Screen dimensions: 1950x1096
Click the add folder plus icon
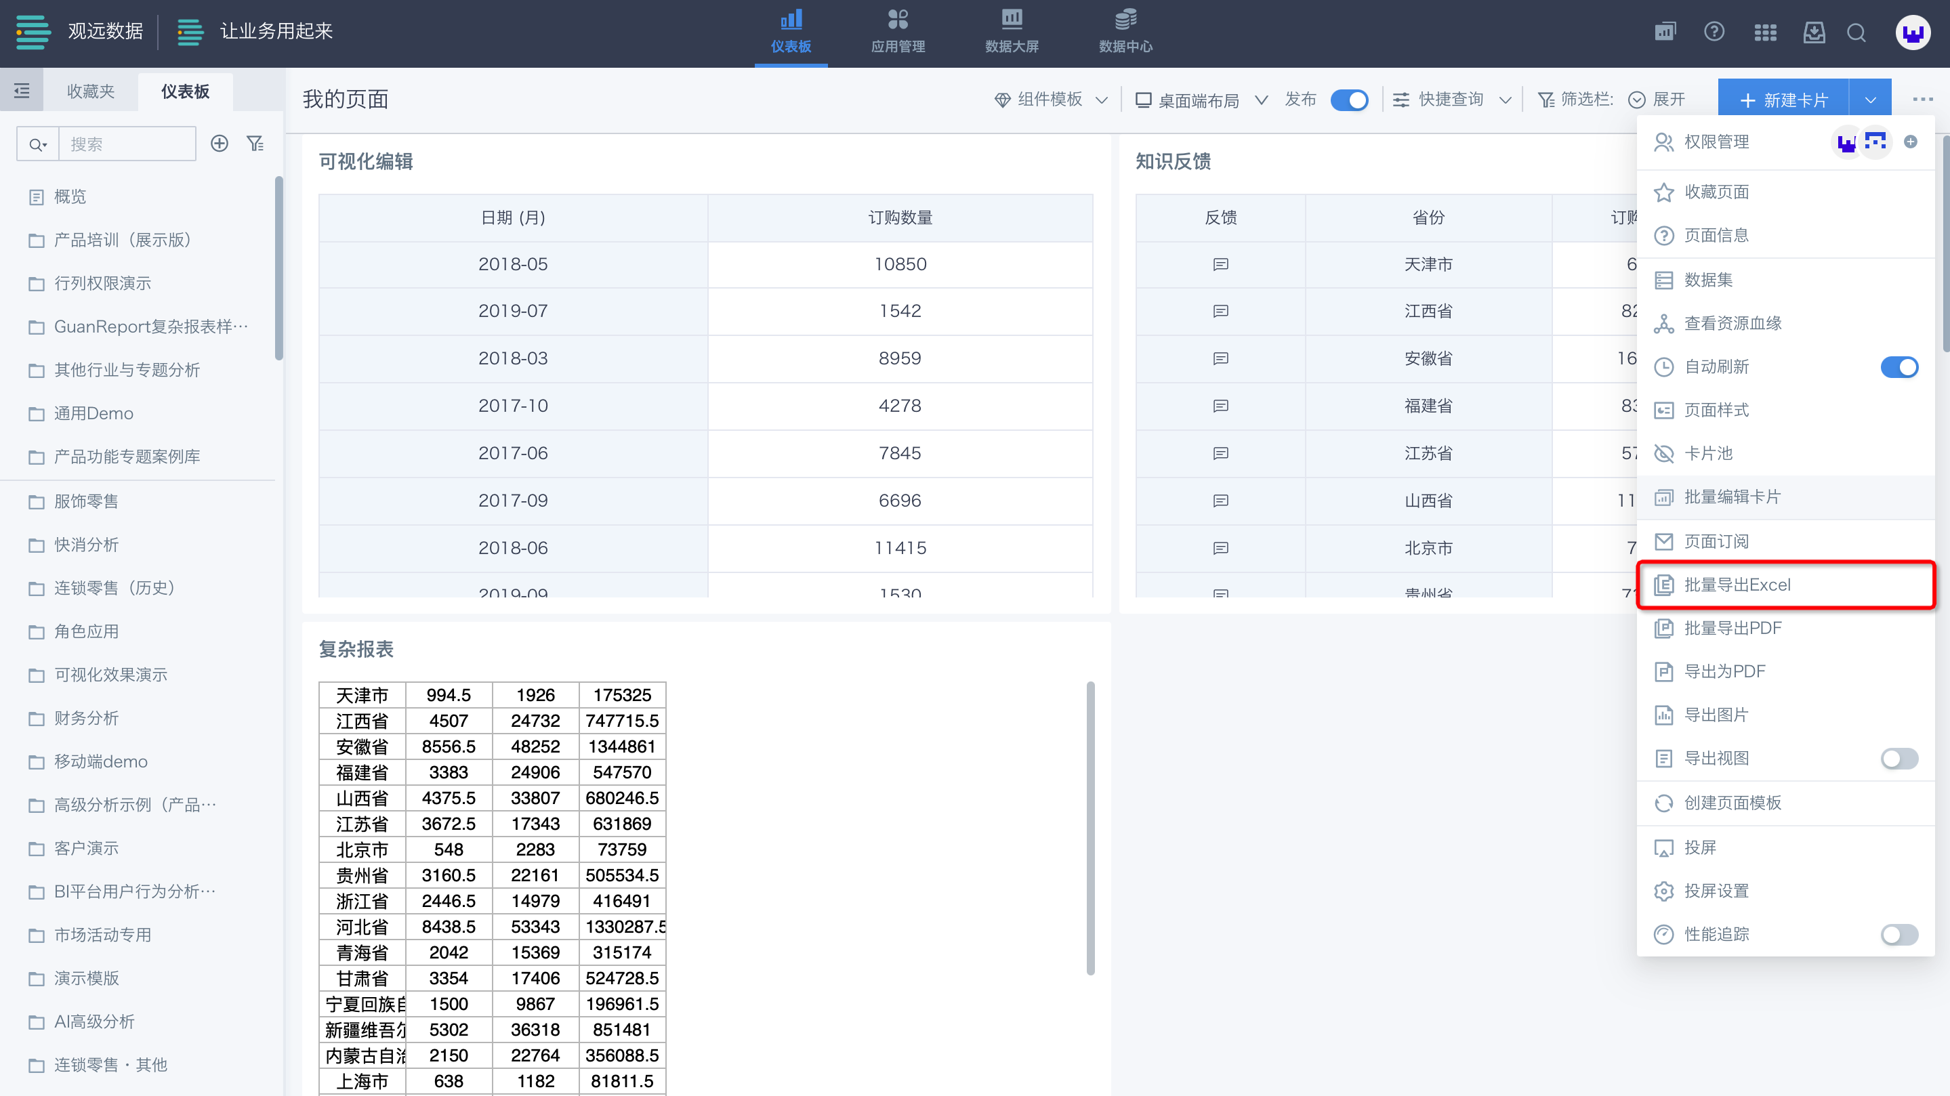point(220,144)
